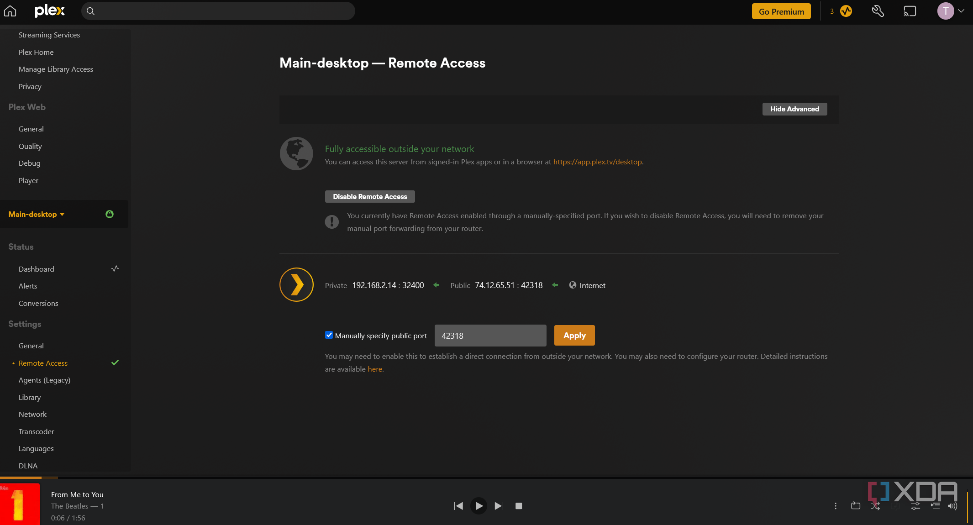Open the play queue icon

[x=935, y=506]
